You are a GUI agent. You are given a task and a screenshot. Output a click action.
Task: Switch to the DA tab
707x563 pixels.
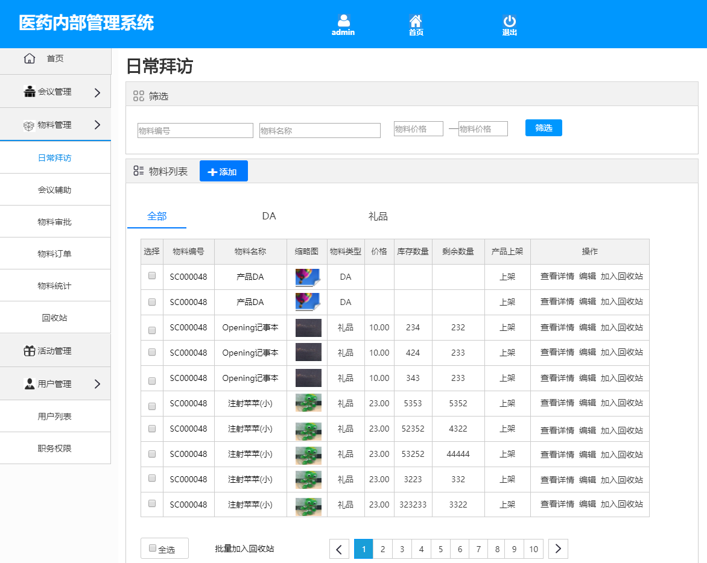click(x=269, y=216)
